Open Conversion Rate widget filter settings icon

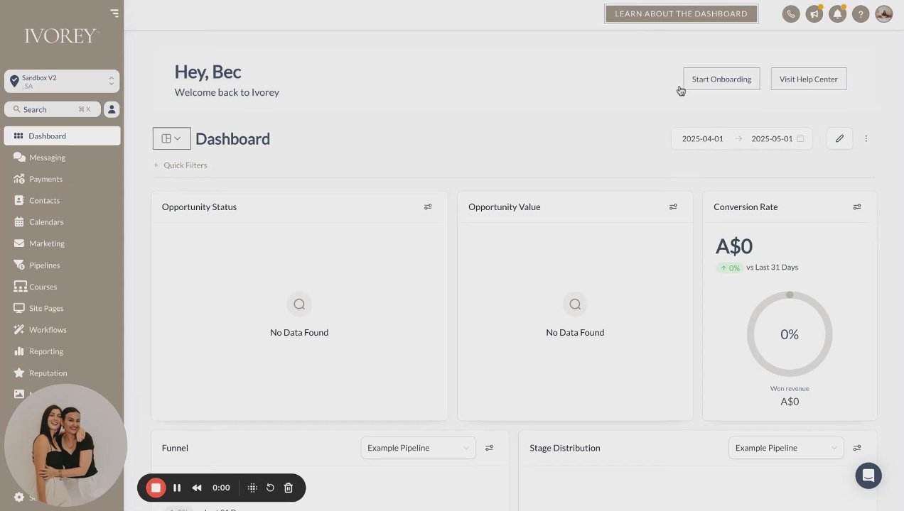[x=857, y=207]
